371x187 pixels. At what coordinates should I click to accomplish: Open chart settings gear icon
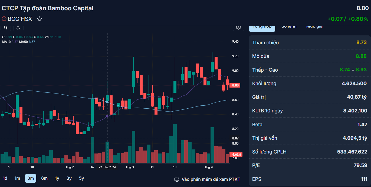coord(238,27)
